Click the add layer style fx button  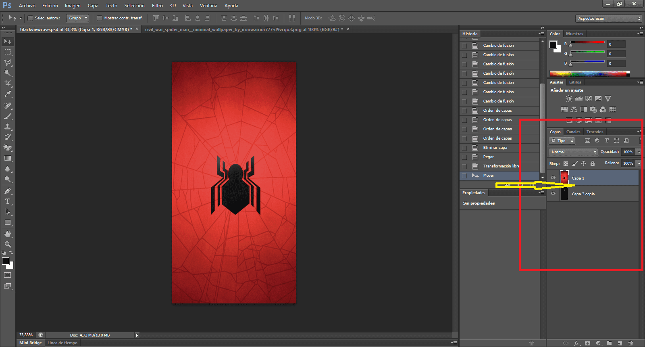(x=577, y=343)
